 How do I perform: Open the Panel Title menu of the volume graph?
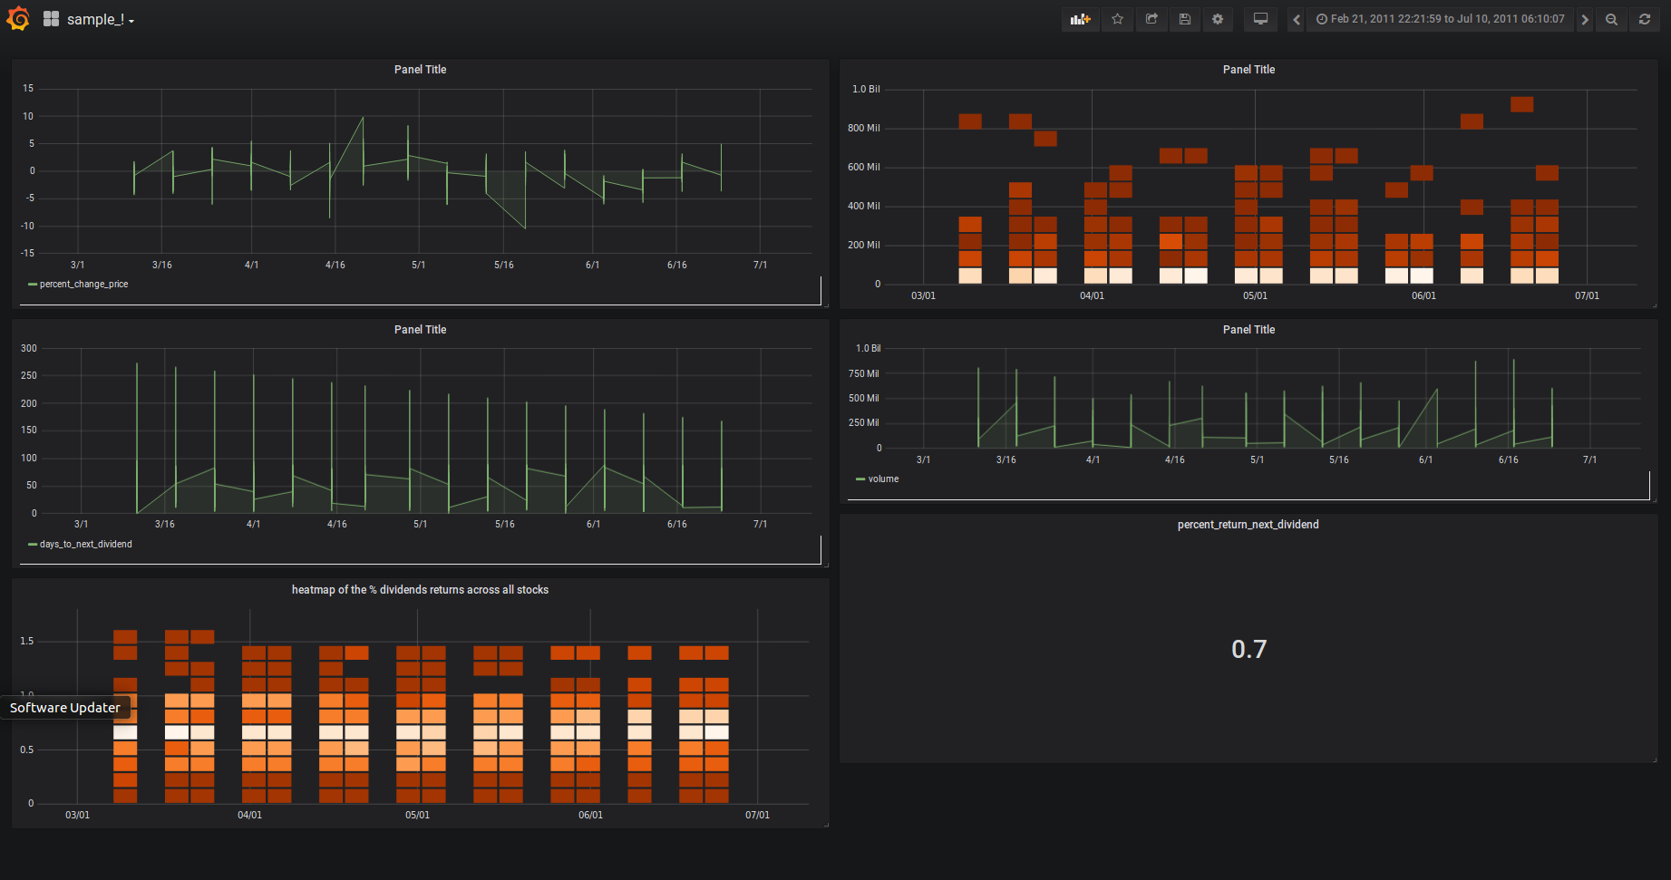[x=1248, y=330]
